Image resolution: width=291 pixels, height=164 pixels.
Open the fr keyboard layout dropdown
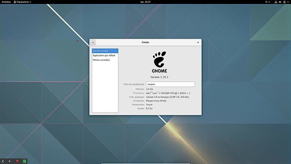267,2
